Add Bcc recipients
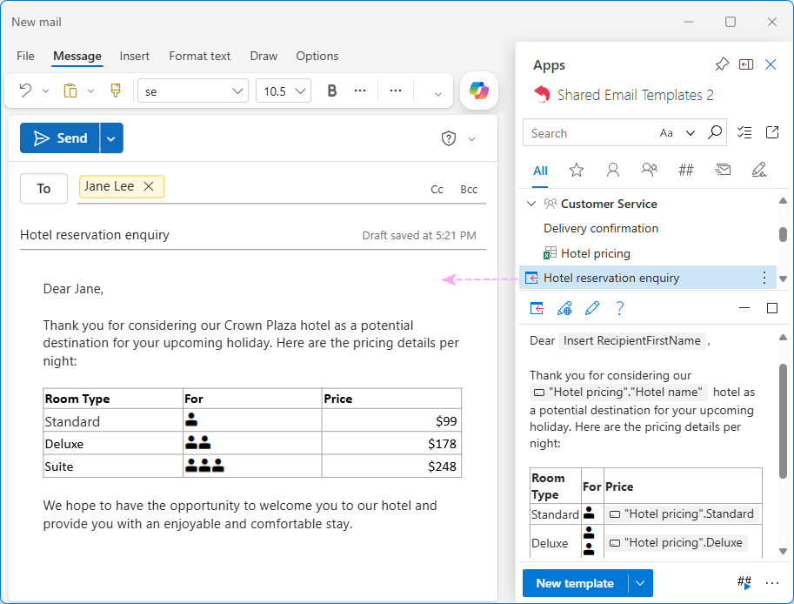This screenshot has height=604, width=794. (469, 189)
